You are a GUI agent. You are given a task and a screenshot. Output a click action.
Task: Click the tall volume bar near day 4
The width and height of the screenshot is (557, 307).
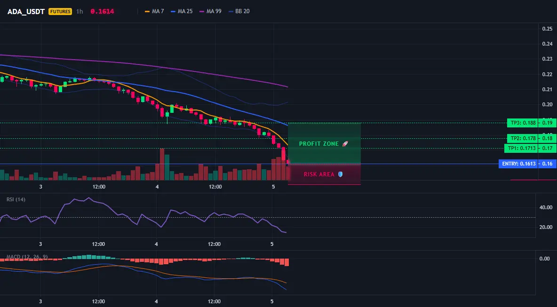coord(162,165)
